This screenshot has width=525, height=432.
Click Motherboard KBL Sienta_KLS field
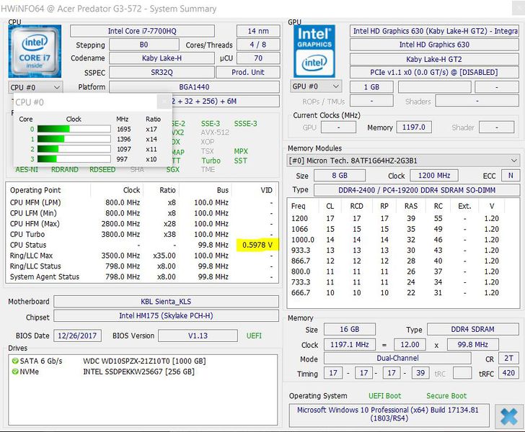[166, 301]
